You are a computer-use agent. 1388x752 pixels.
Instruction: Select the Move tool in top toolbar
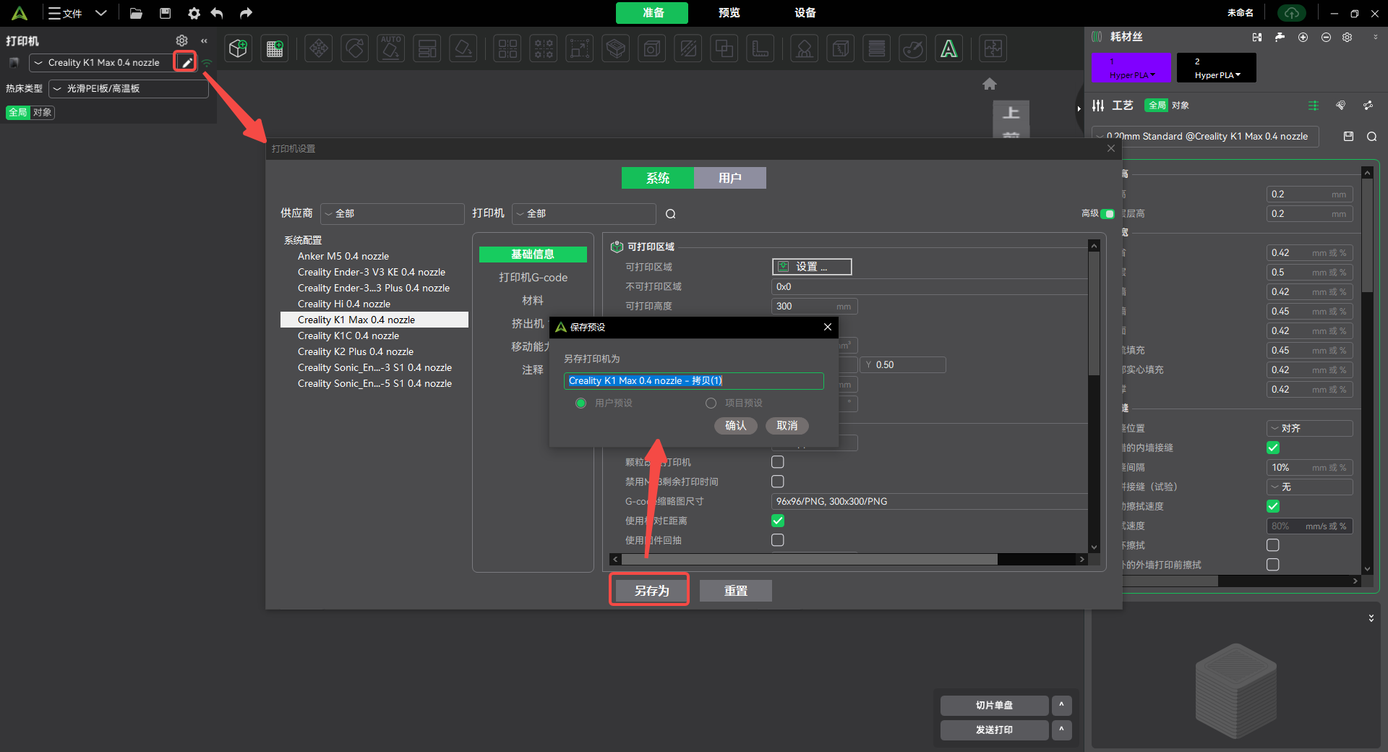[319, 48]
